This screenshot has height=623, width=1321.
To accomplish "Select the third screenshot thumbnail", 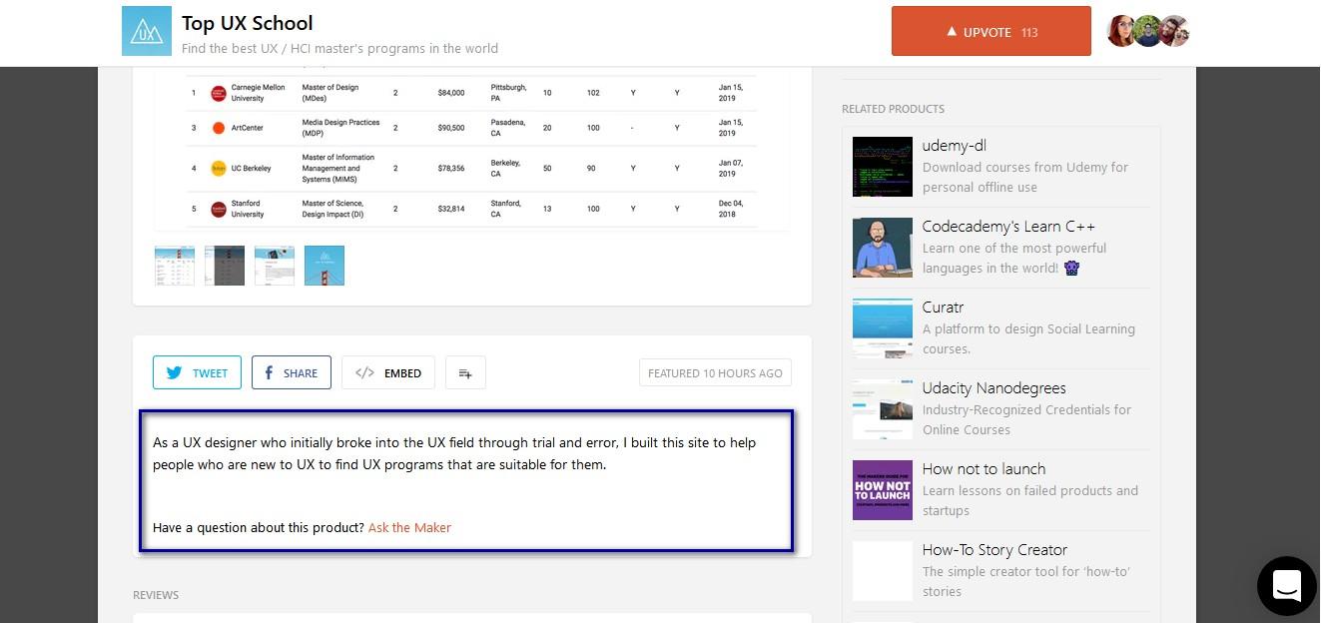I will tap(275, 266).
